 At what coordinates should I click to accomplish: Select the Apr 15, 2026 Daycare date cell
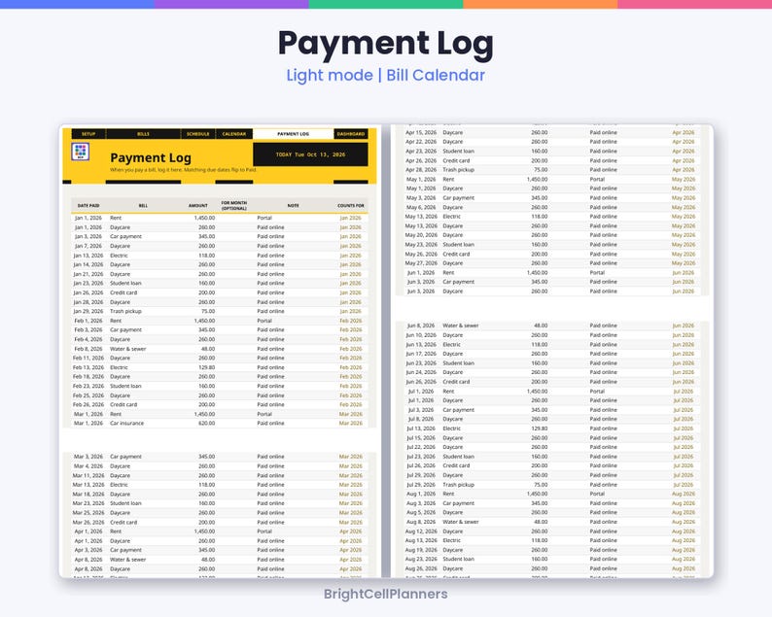click(x=421, y=133)
